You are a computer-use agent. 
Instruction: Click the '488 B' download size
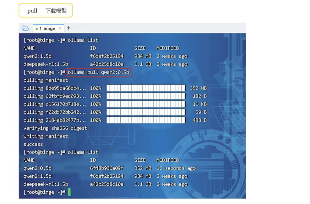(200, 120)
